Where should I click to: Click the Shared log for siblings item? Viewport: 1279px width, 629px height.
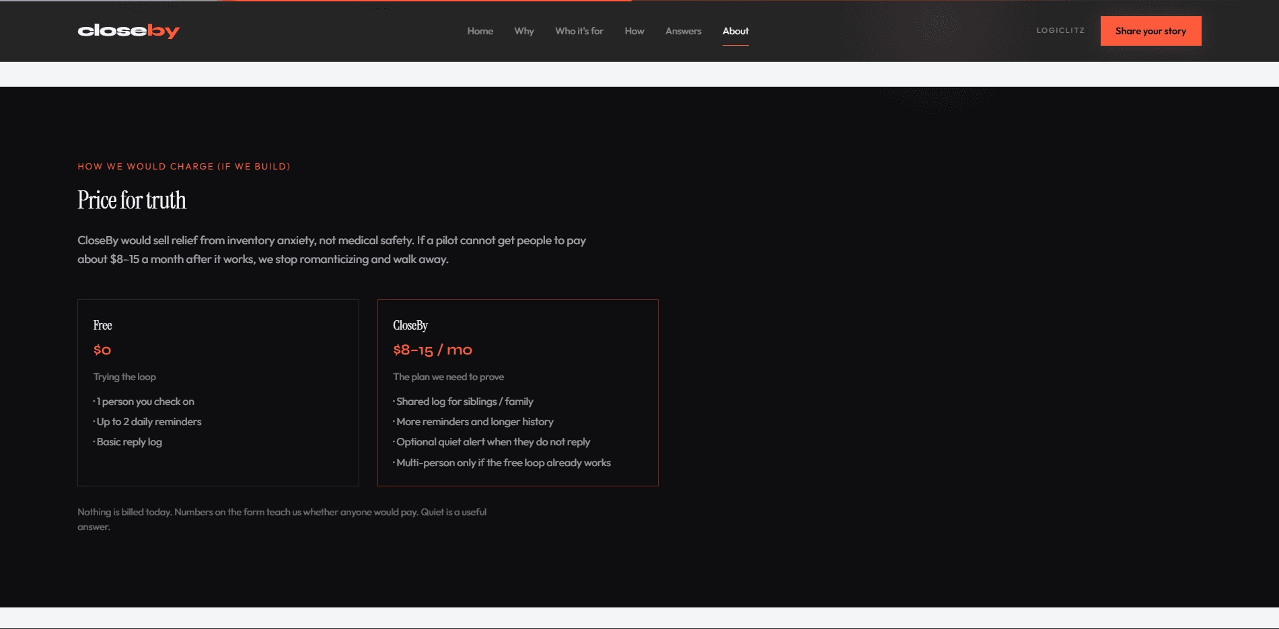[x=463, y=402]
